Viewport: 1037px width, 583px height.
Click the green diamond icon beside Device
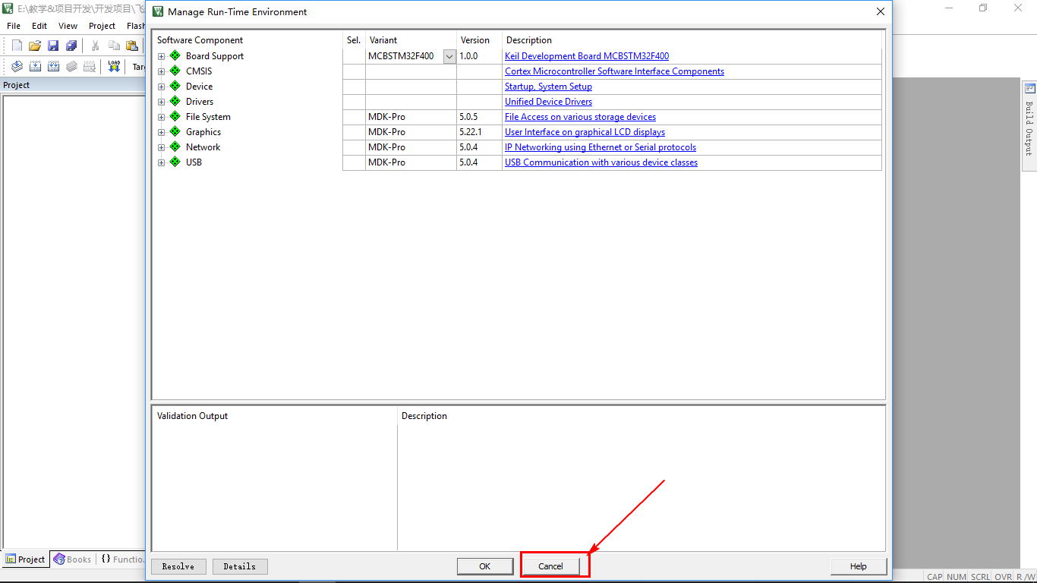pos(175,86)
